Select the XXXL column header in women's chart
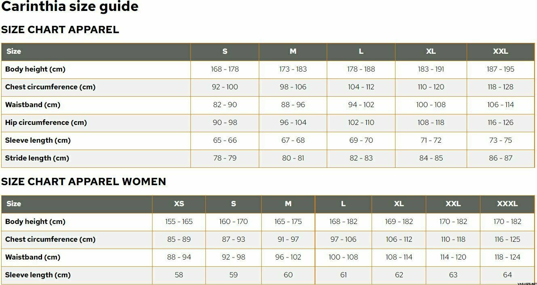This screenshot has height=285, width=537. (507, 204)
